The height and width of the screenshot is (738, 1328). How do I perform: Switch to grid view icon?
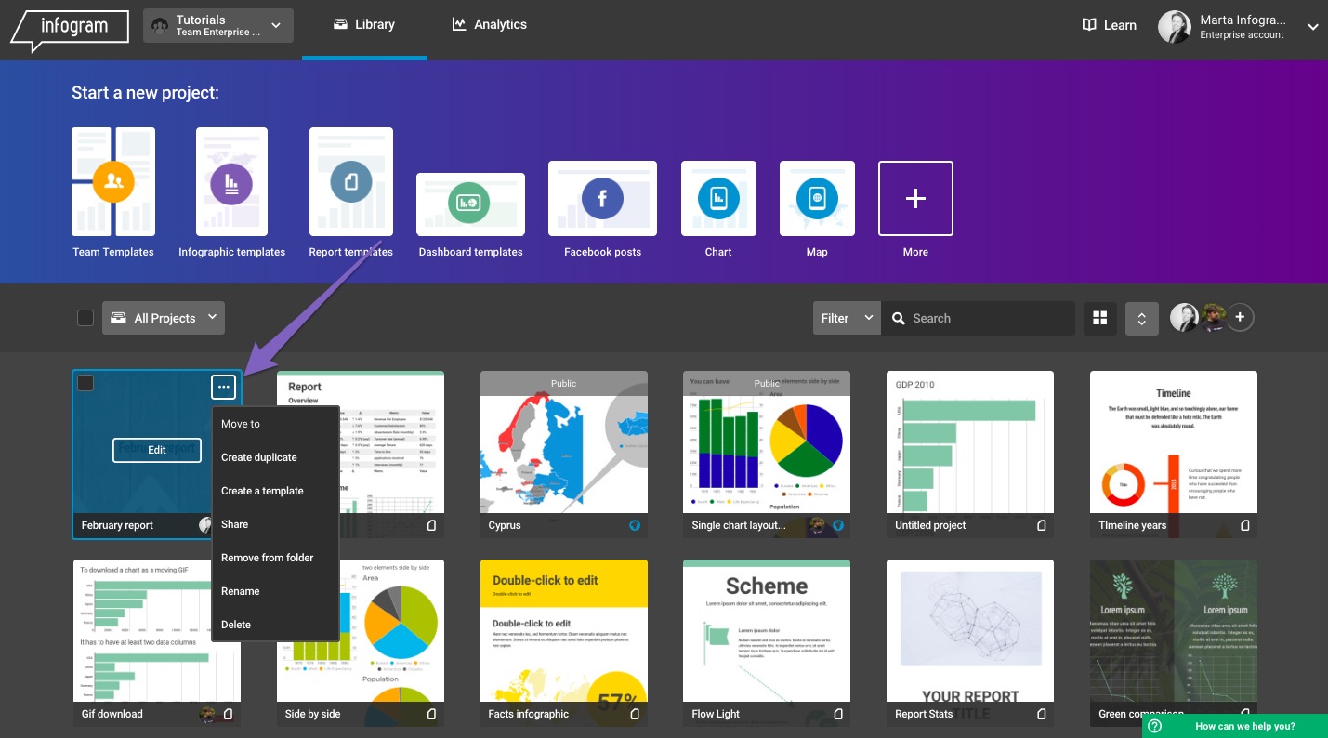[x=1100, y=318]
